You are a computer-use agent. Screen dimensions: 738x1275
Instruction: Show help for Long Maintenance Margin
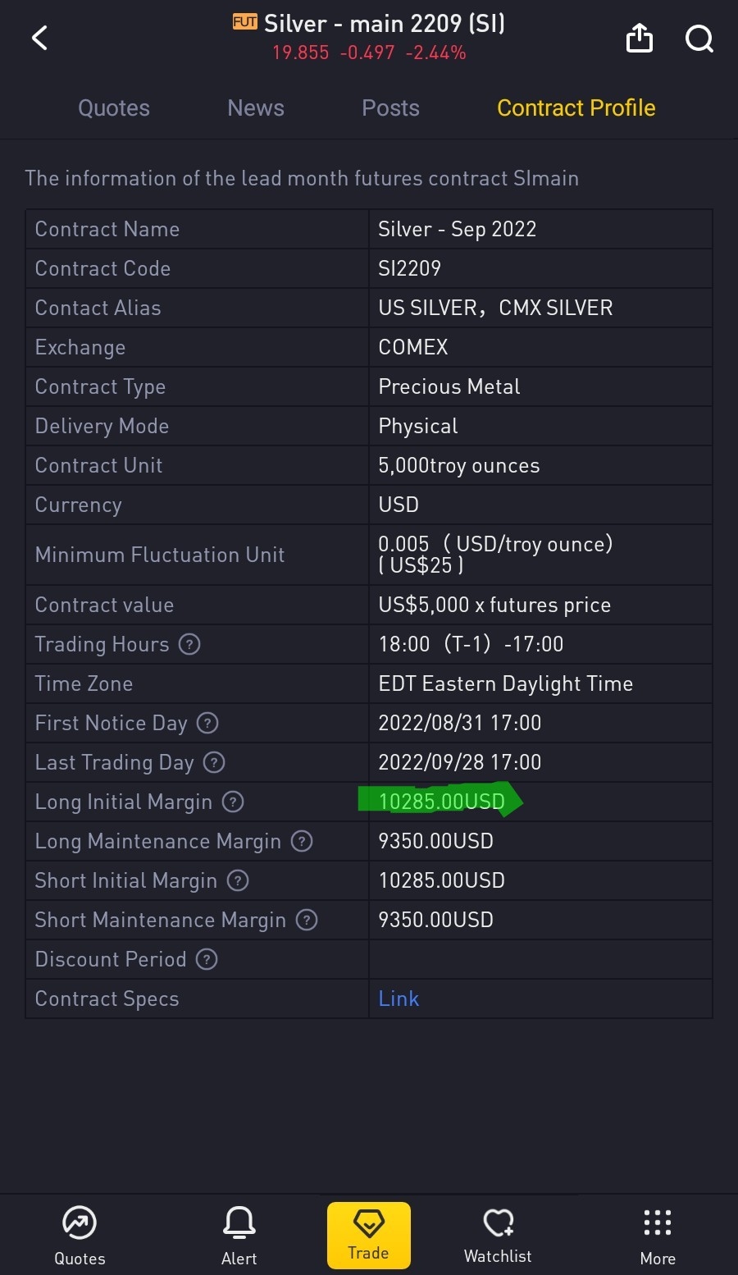coord(302,841)
